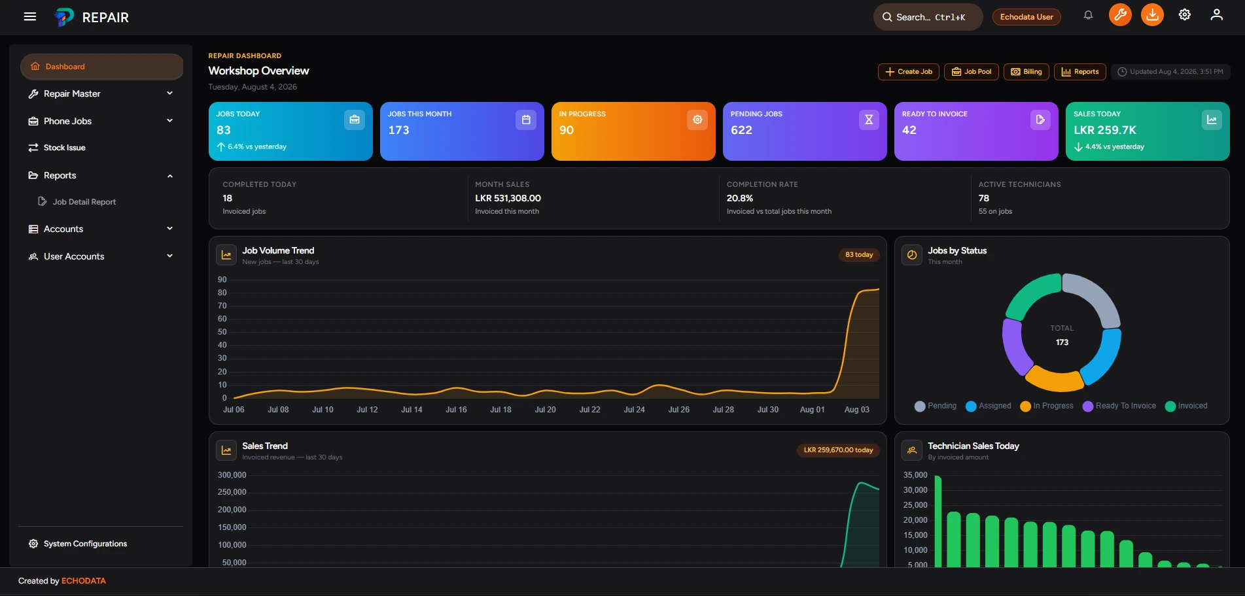This screenshot has height=596, width=1245.
Task: Click the Sales Today chart icon
Action: click(x=1212, y=120)
